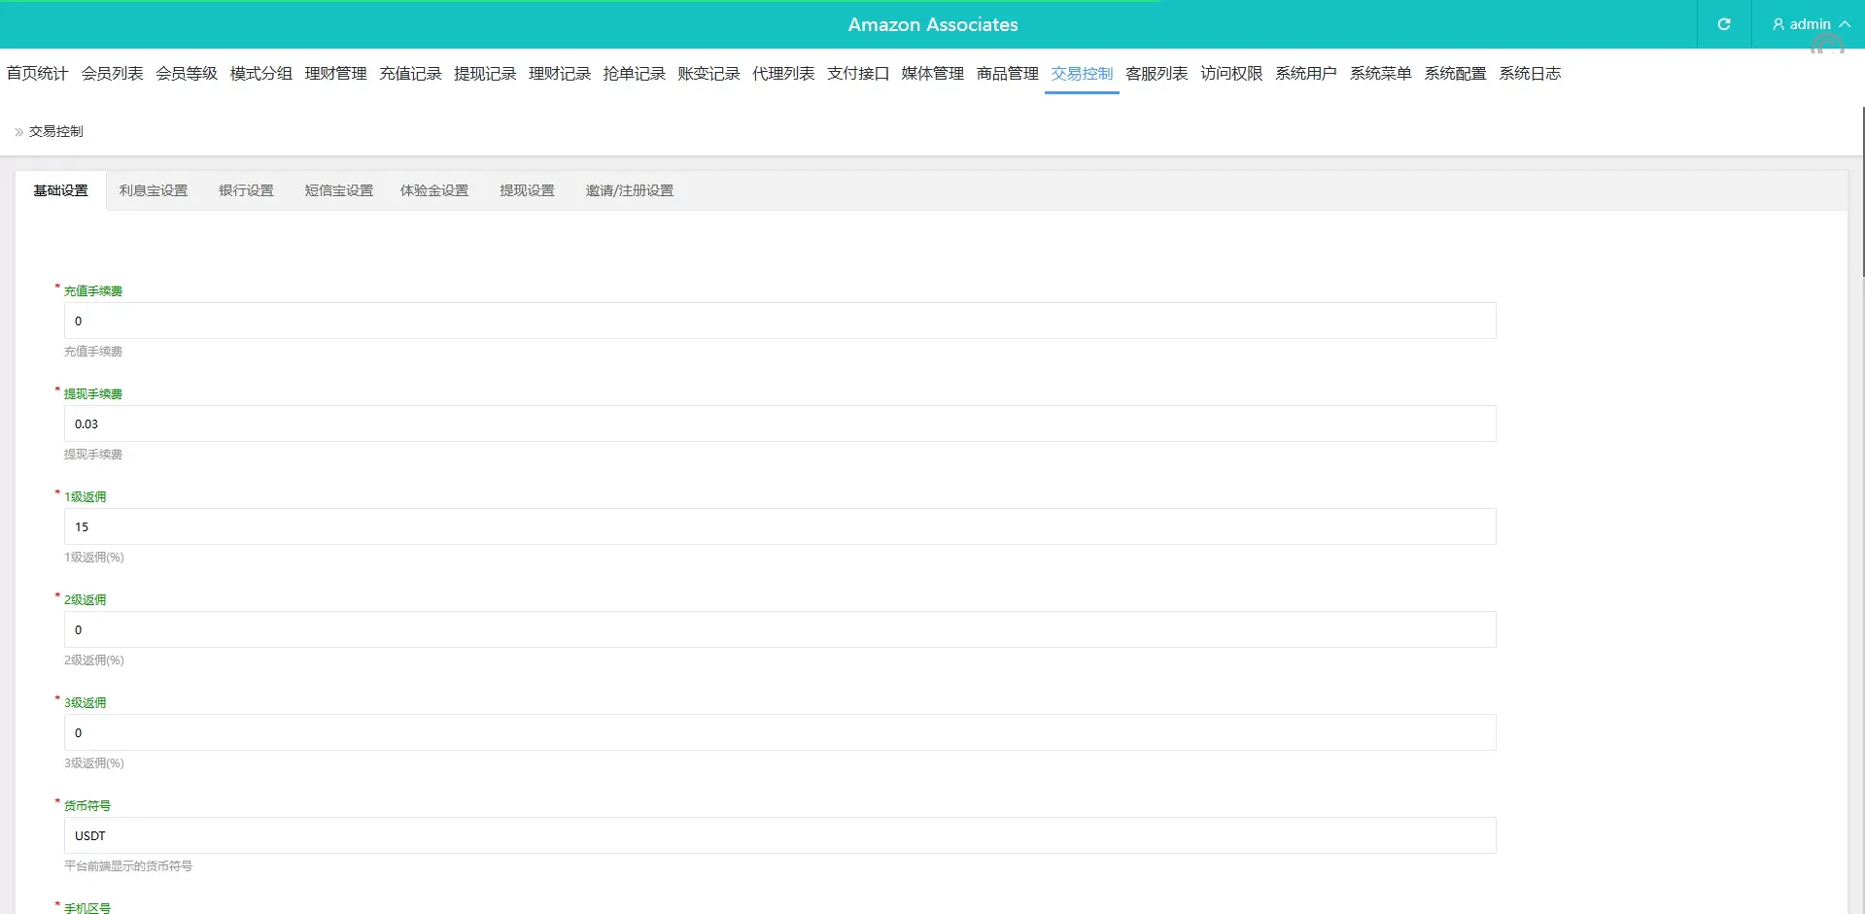This screenshot has width=1865, height=914.
Task: Switch to 利息宝设置 tab
Action: pos(154,191)
